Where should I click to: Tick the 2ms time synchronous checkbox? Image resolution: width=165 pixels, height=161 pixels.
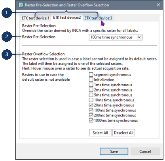[x=91, y=90]
